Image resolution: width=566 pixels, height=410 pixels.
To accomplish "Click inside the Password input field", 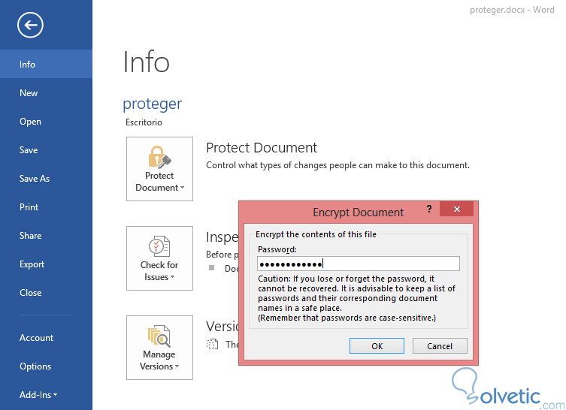I will point(359,264).
